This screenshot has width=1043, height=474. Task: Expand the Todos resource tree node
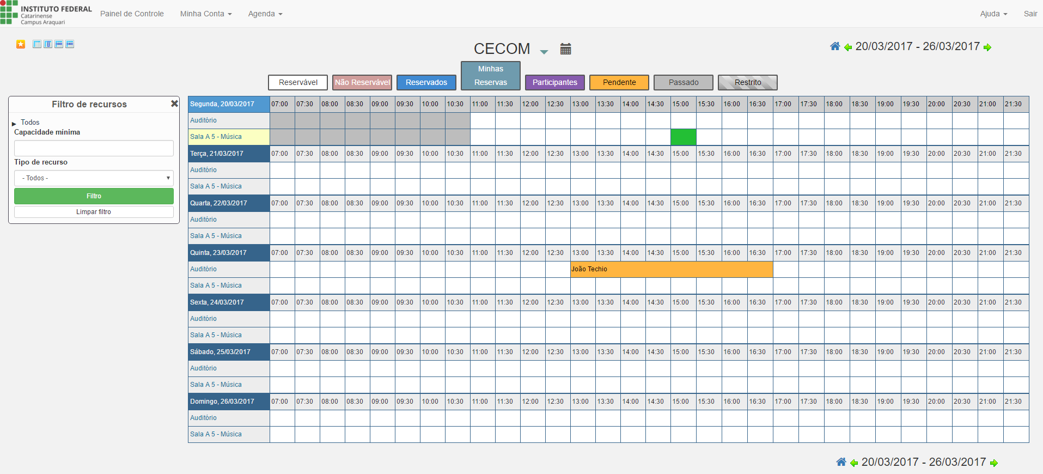[14, 124]
